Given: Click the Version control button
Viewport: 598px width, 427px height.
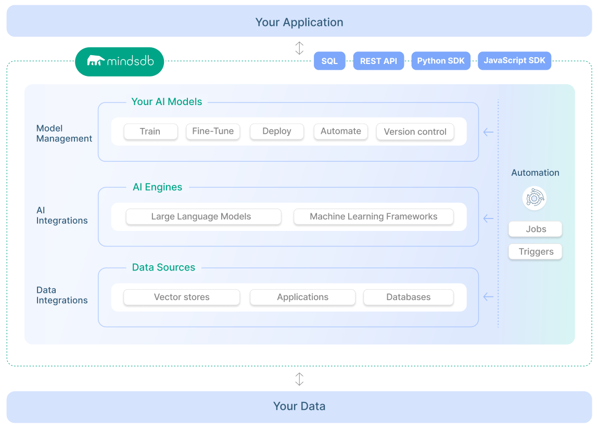Looking at the screenshot, I should tap(415, 132).
